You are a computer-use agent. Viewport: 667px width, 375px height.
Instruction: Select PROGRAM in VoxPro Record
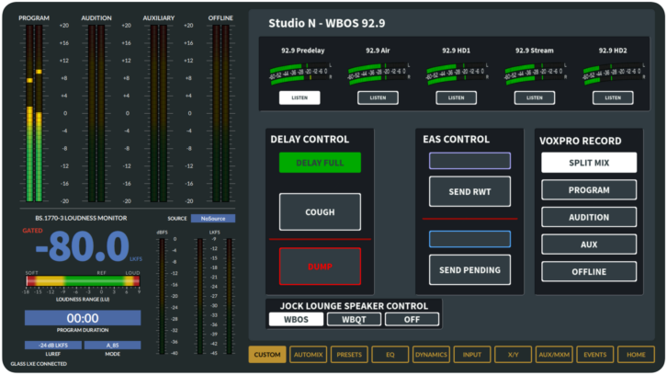point(589,190)
